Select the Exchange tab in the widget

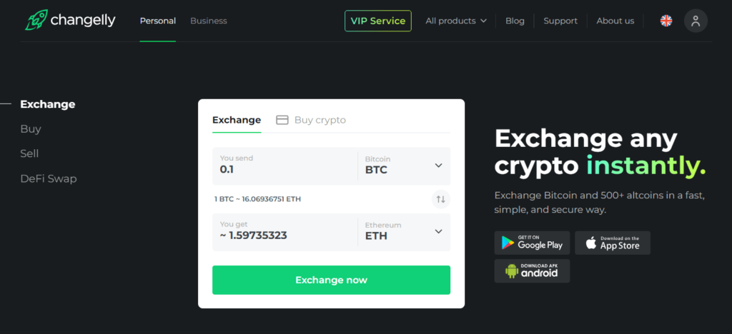pos(237,120)
